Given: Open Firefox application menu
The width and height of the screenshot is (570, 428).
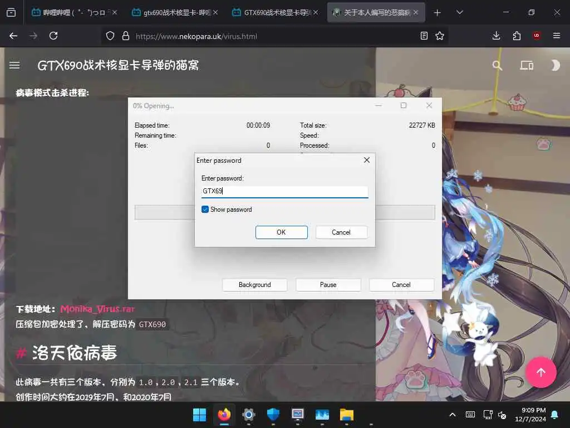Looking at the screenshot, I should (557, 36).
